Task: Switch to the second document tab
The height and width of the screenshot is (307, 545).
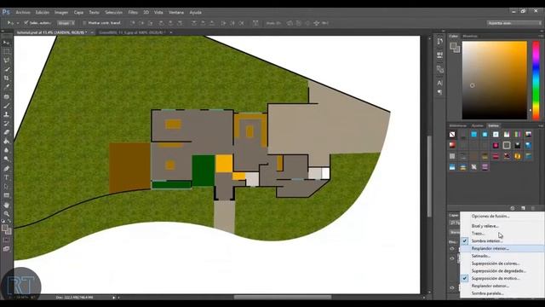Action: (x=133, y=32)
